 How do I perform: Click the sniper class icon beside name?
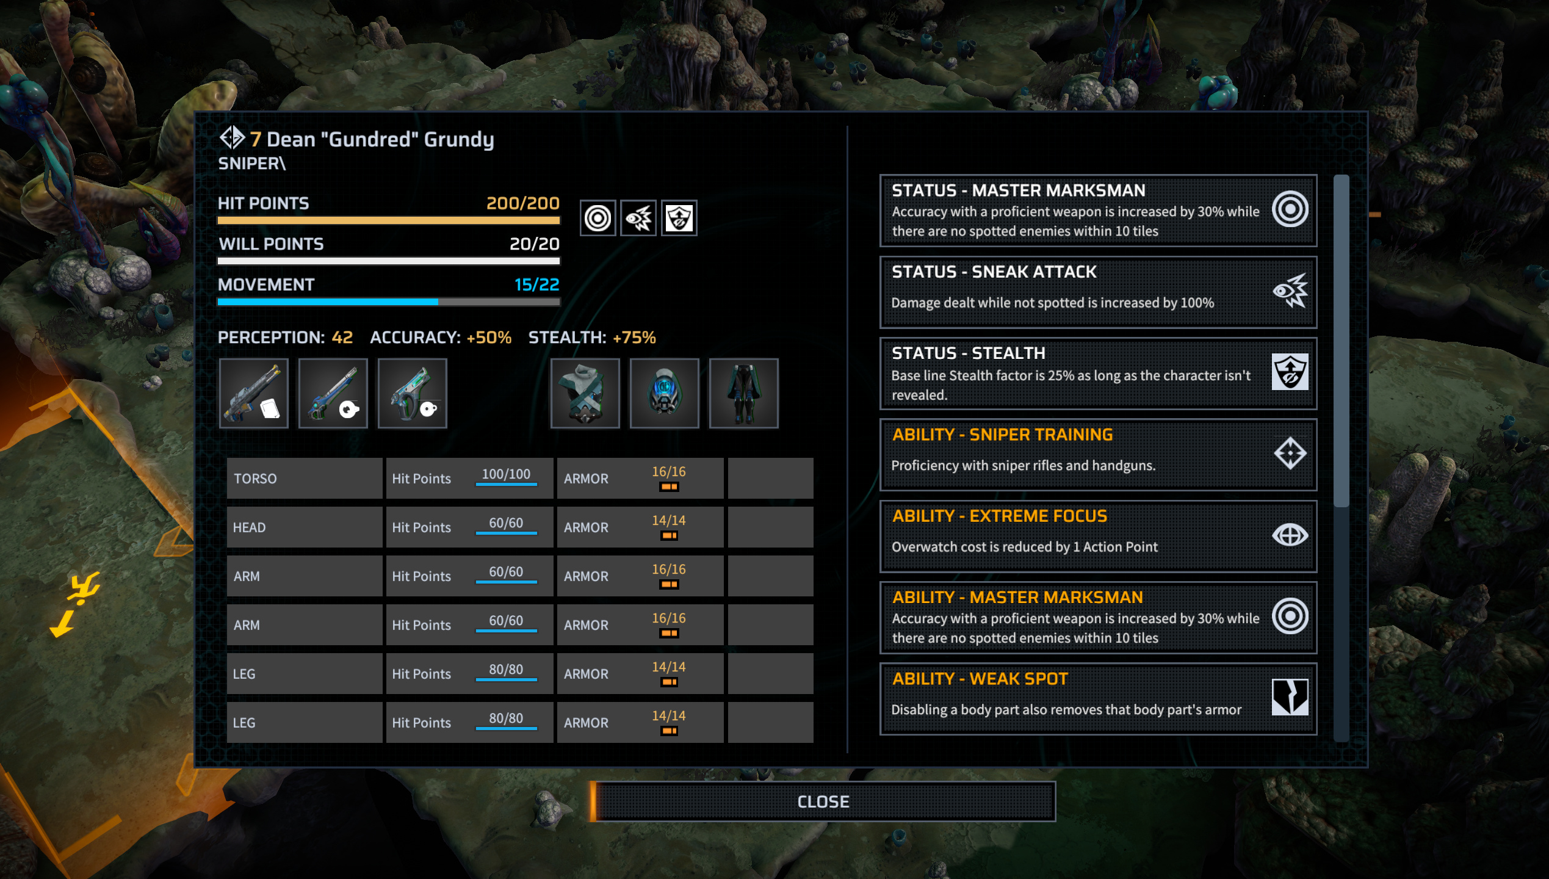click(x=232, y=138)
